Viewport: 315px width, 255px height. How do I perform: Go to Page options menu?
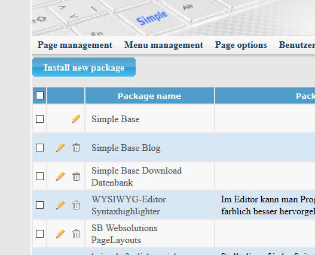[241, 45]
